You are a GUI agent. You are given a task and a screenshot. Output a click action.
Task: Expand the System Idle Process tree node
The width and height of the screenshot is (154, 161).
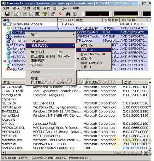coord(4,24)
